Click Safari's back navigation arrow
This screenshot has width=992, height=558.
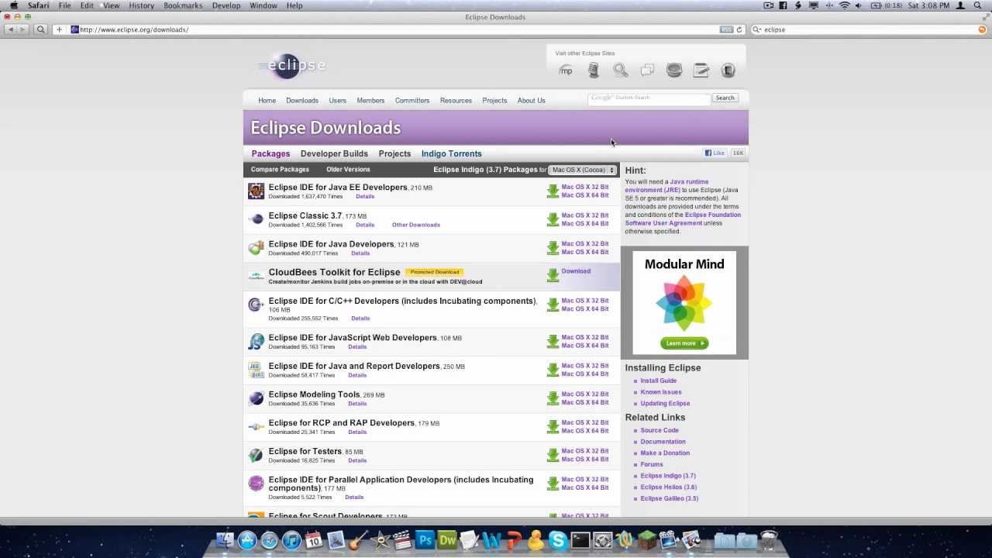(x=10, y=29)
